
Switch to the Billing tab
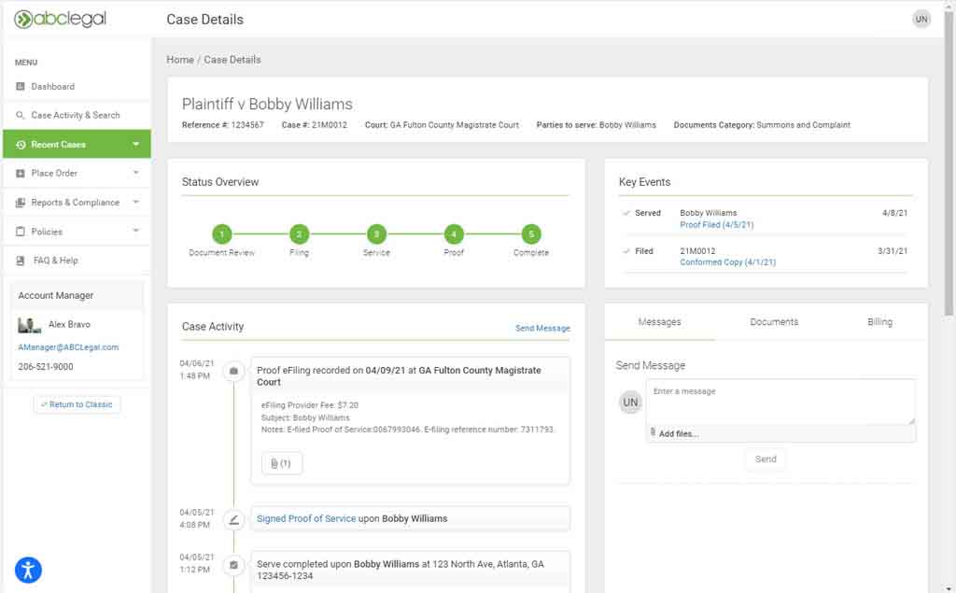879,322
